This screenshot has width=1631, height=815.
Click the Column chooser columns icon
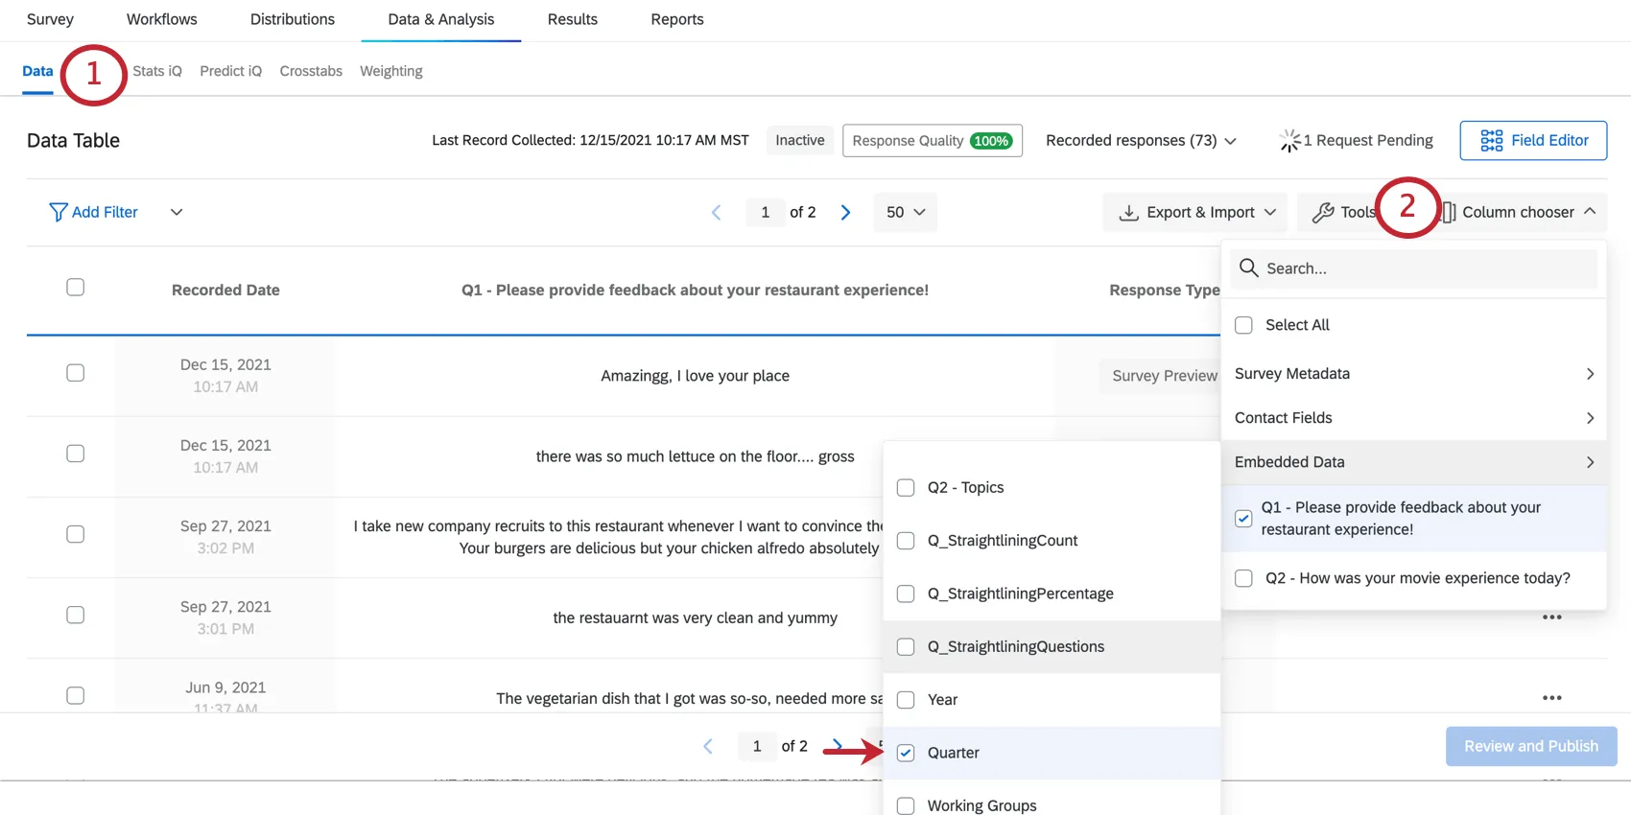1449,212
